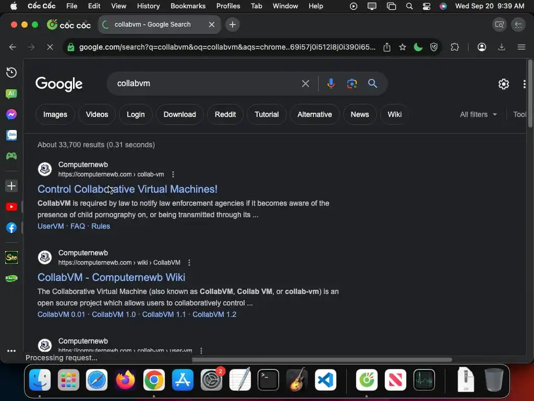
Task: Toggle dark mode moon icon
Action: point(418,47)
